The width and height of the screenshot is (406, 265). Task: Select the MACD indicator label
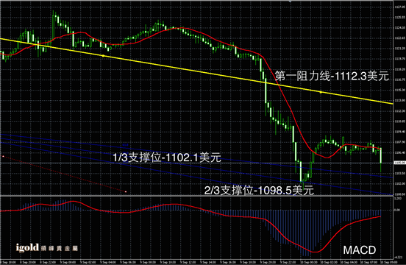pos(360,250)
